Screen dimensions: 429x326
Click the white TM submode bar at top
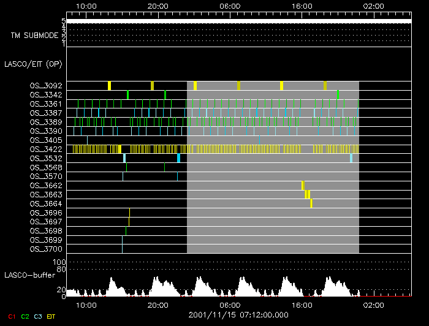238,21
